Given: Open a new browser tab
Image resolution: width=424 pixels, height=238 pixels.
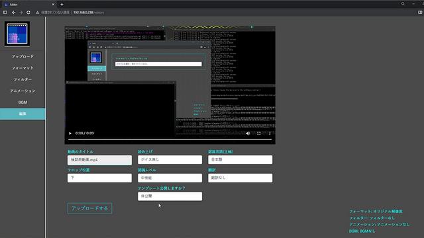Looking at the screenshot, I should 62,5.
